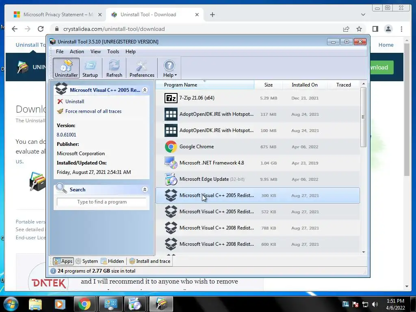Go back in Chrome browser
416x312 pixels.
click(15, 29)
